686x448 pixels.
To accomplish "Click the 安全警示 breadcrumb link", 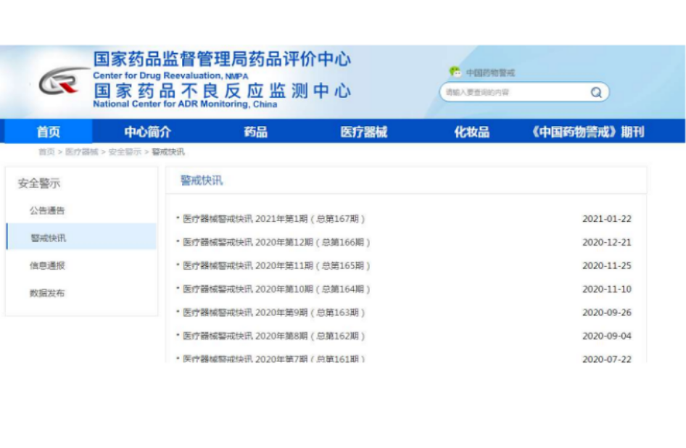I will tap(125, 152).
